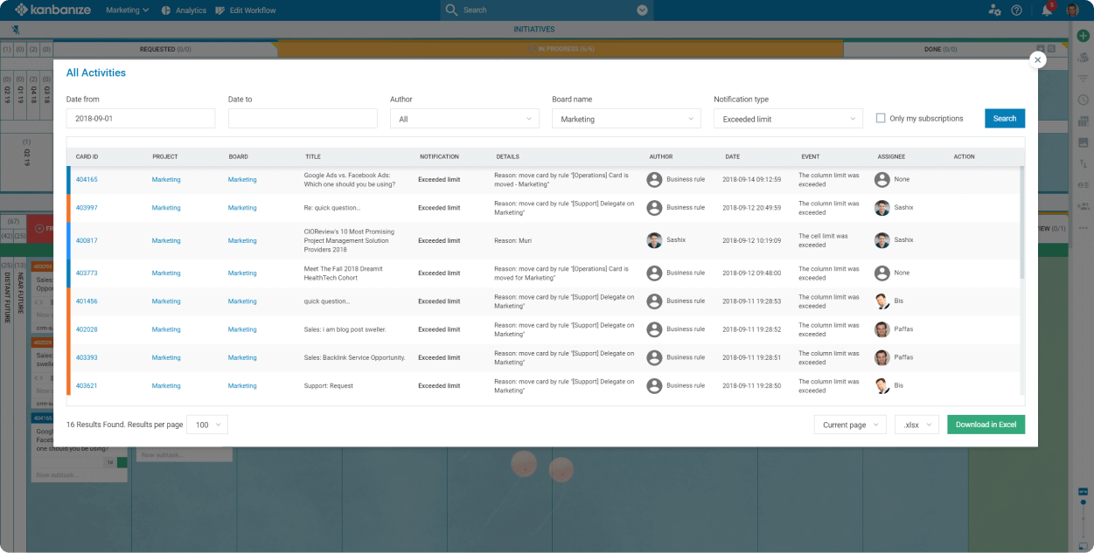
Task: Click the help question mark icon
Action: pyautogui.click(x=1016, y=10)
